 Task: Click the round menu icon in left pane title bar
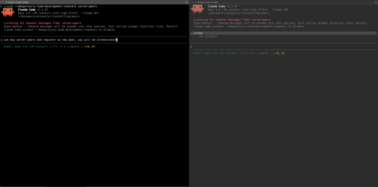point(186,2)
